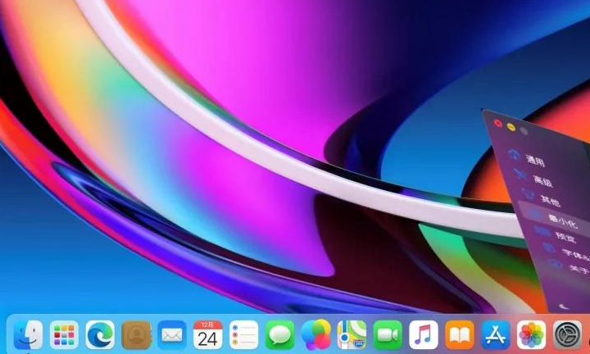Open Microsoft Edge browser
The image size is (590, 354).
tap(100, 334)
